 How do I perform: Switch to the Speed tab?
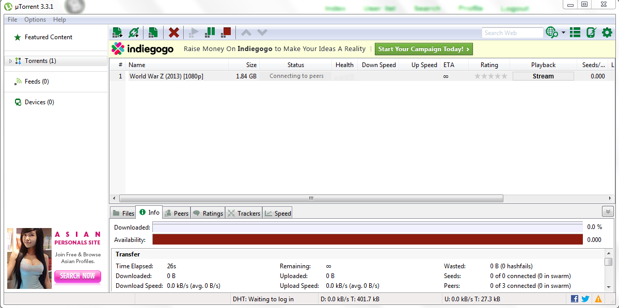[x=278, y=214]
